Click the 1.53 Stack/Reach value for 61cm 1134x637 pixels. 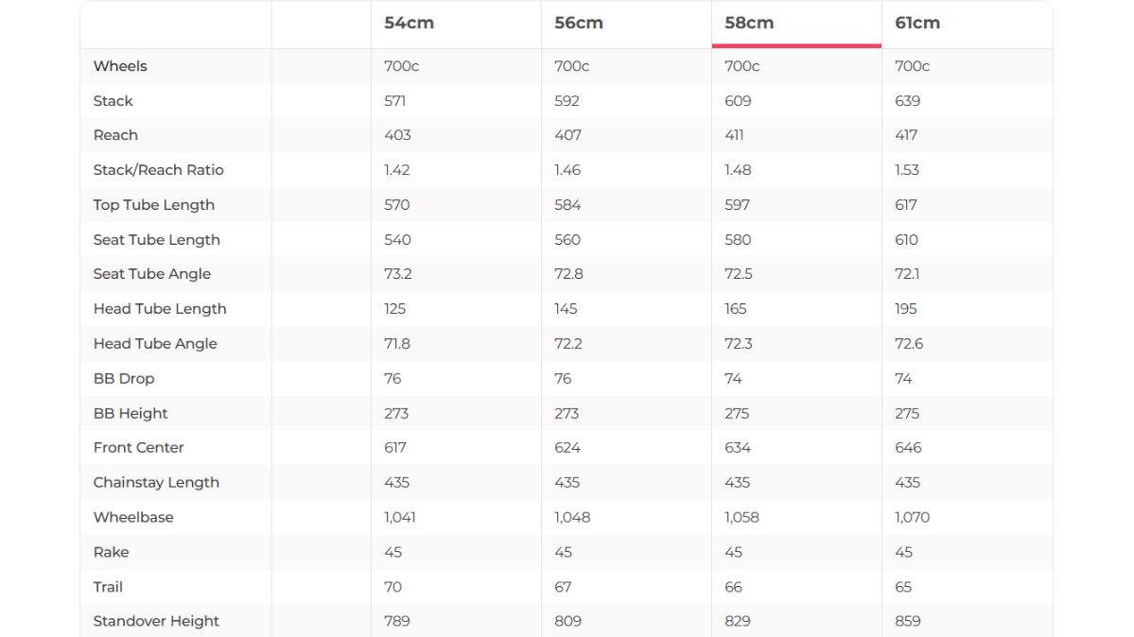coord(907,170)
